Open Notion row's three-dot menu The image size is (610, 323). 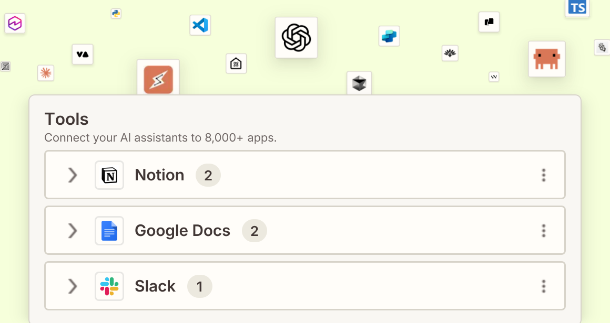(543, 175)
